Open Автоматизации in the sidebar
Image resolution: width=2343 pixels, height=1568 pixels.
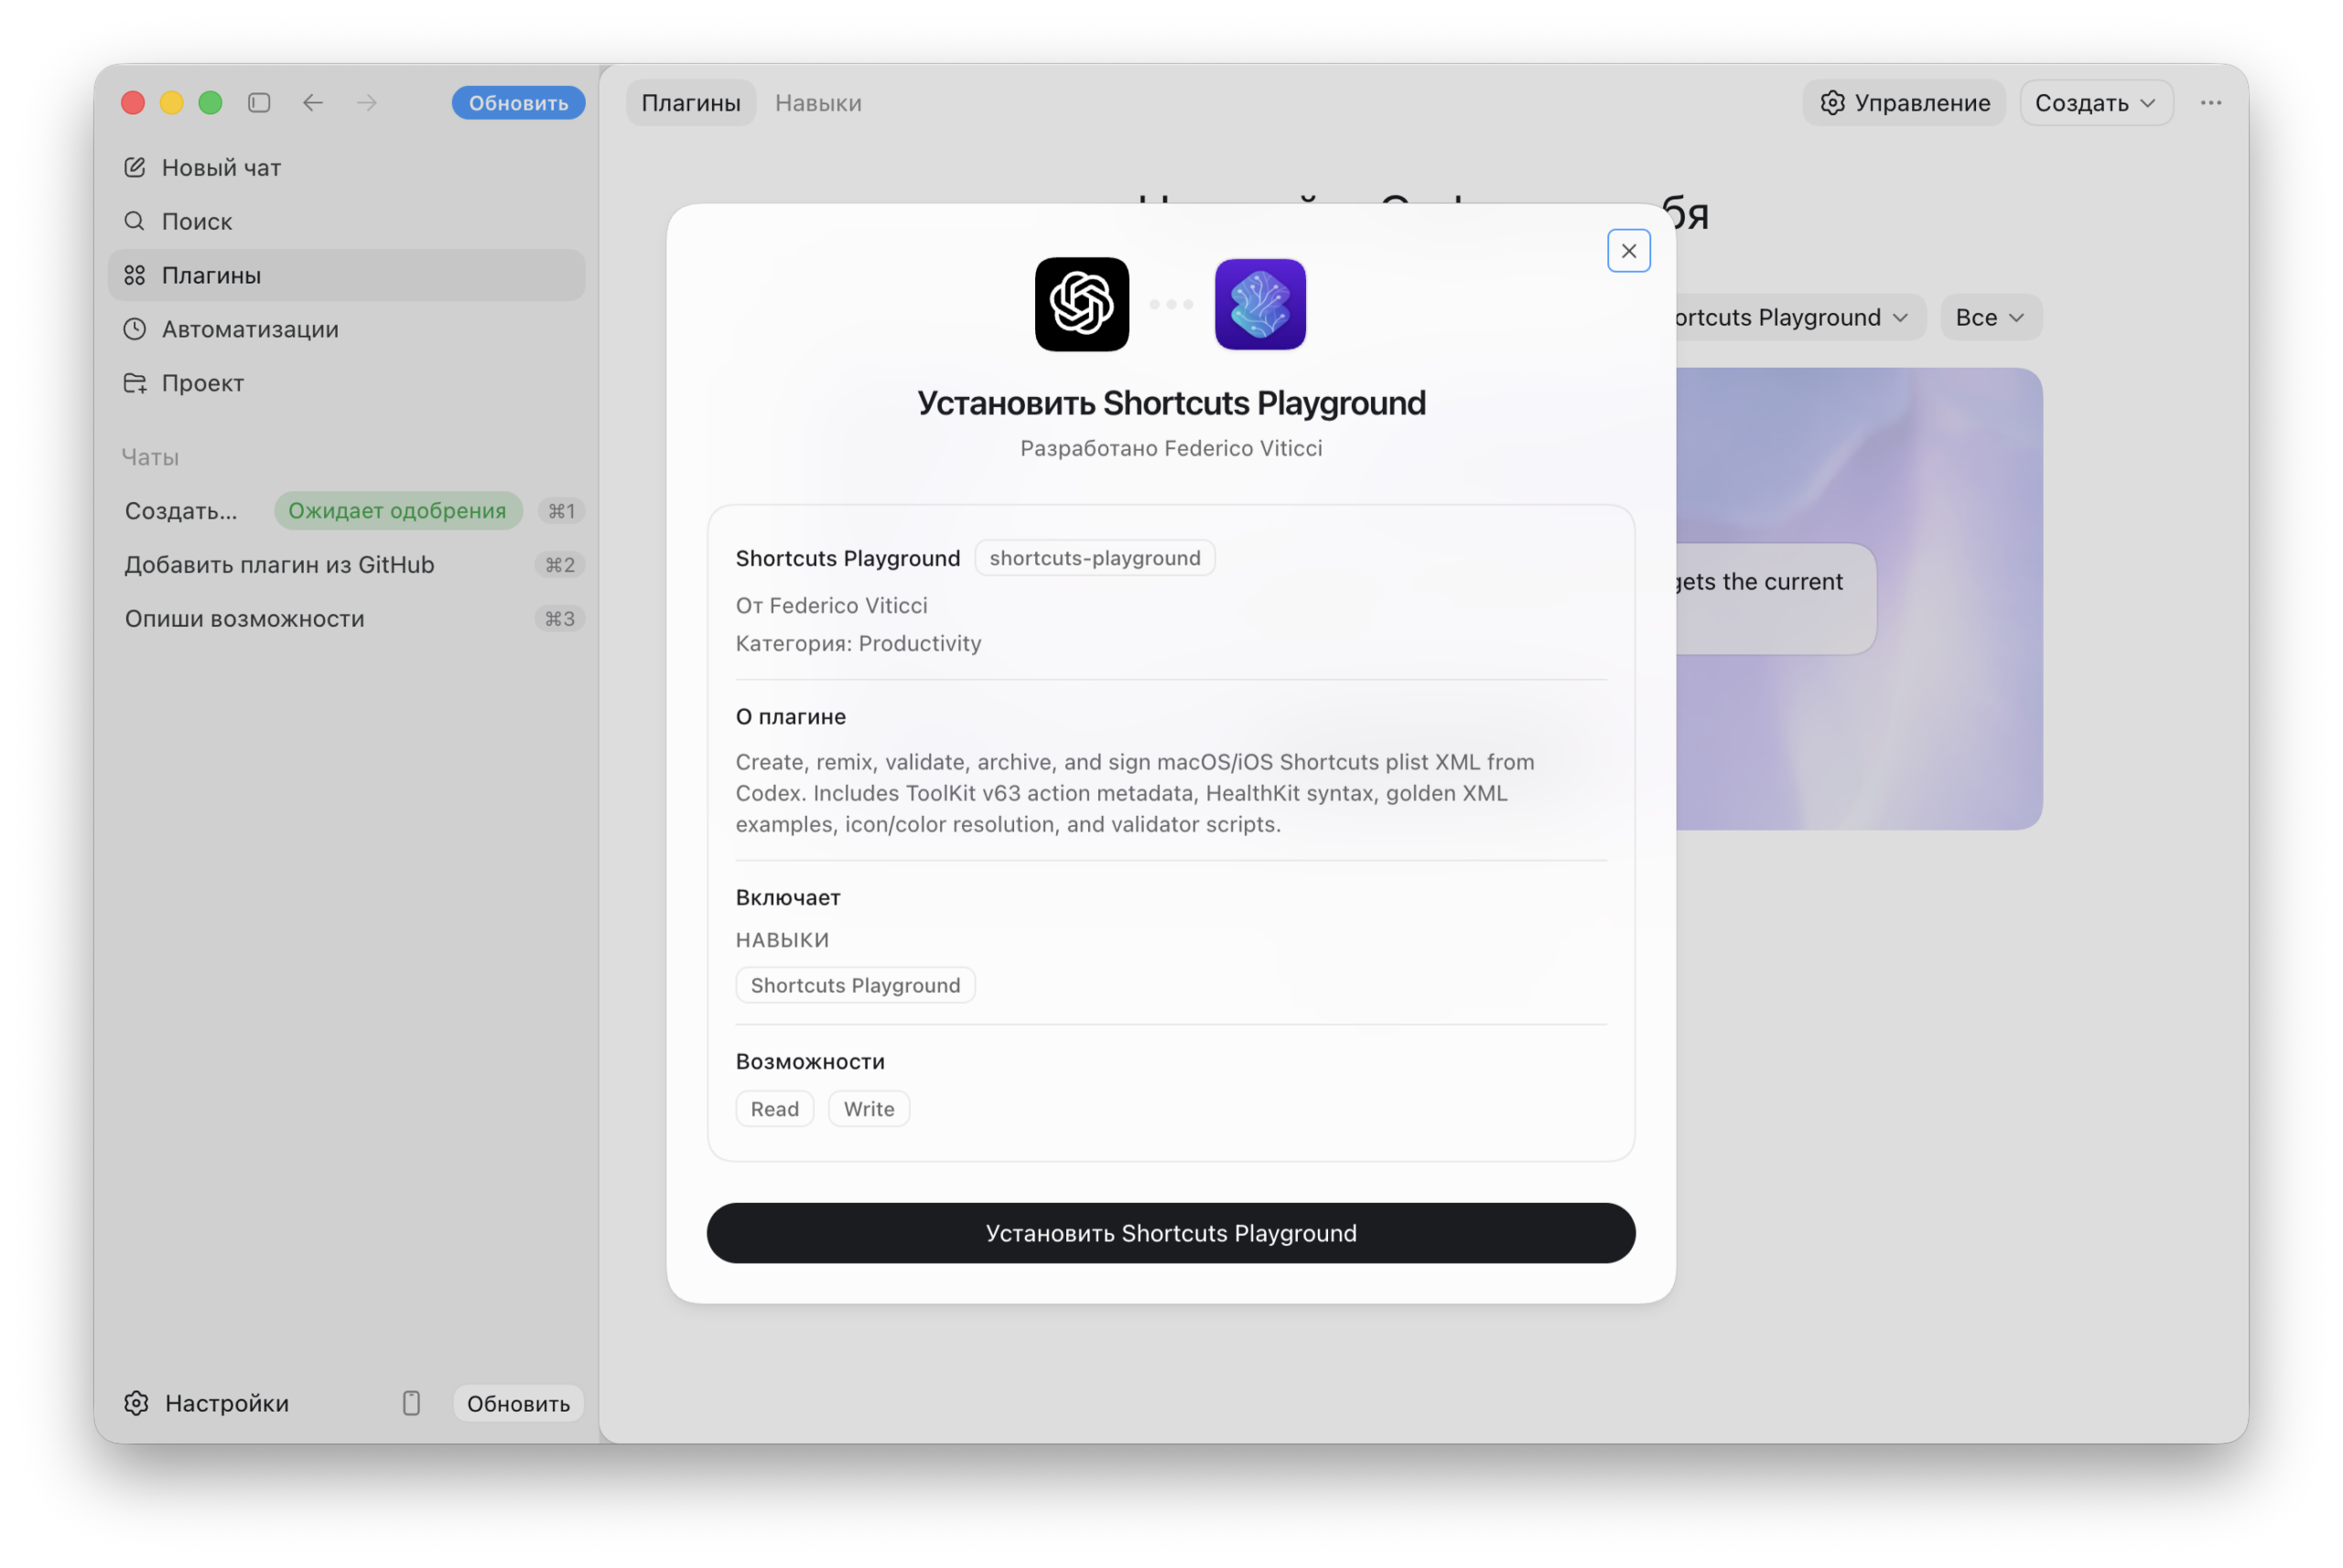point(346,329)
